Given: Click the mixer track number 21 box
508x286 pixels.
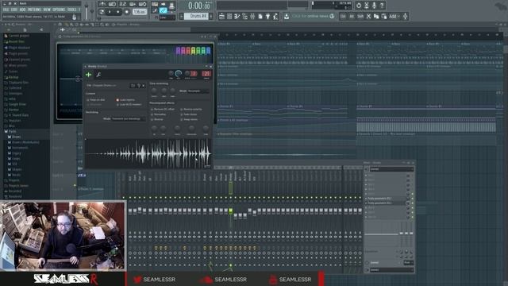Looking at the screenshot, I should point(206,74).
